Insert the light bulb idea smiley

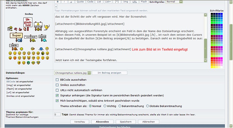(x=47, y=58)
